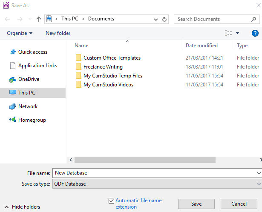Sort by the Type column header

(x=242, y=46)
